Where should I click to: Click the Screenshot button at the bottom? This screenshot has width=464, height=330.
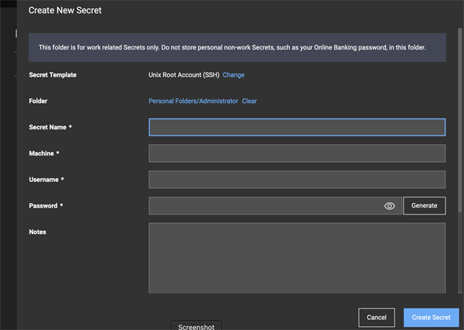(196, 326)
